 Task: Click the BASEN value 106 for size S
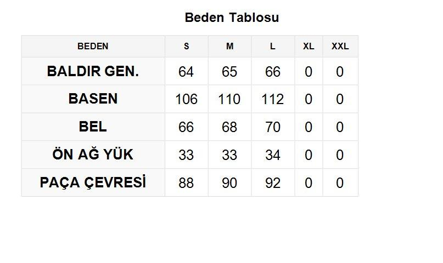point(186,100)
